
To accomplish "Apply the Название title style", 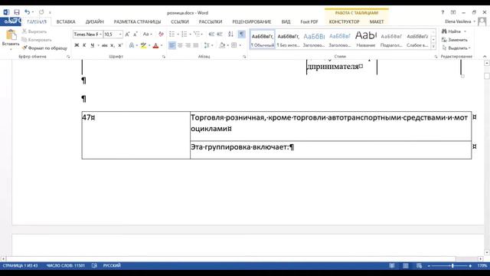I will (x=366, y=40).
